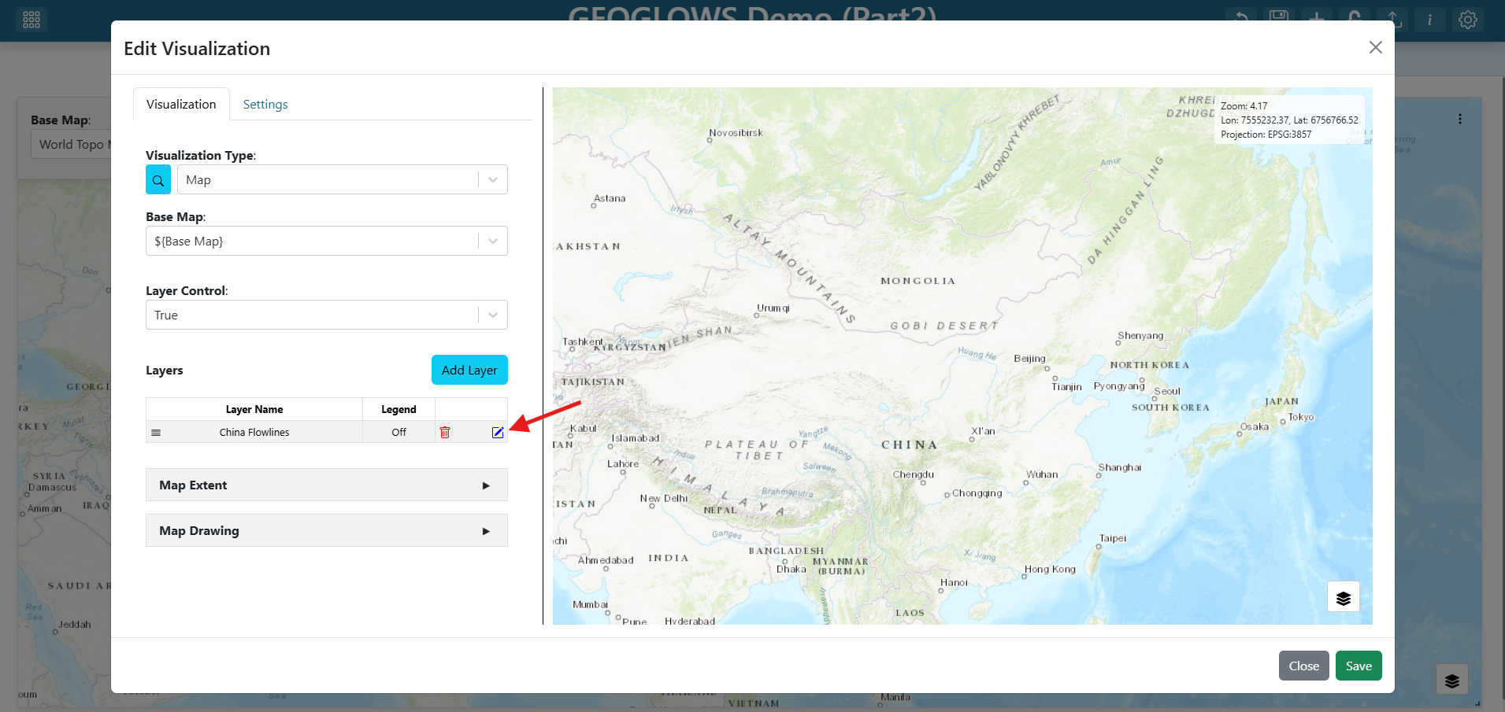Click the green Save button

point(1359,666)
